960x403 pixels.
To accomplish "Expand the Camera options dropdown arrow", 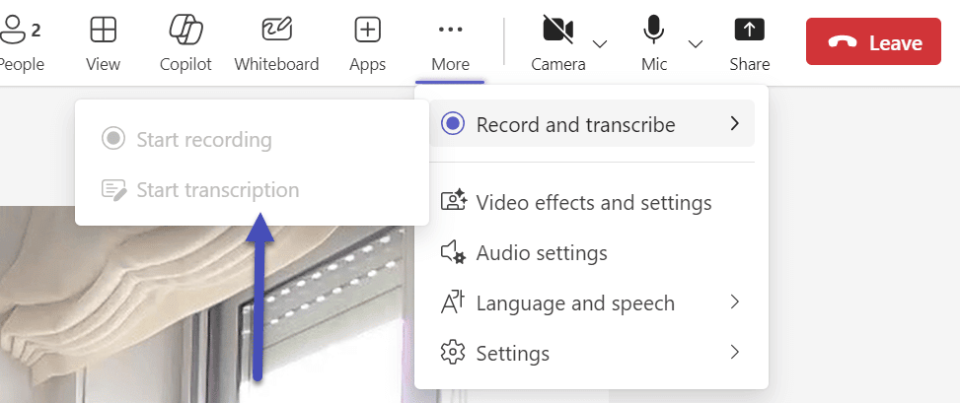I will (x=599, y=43).
